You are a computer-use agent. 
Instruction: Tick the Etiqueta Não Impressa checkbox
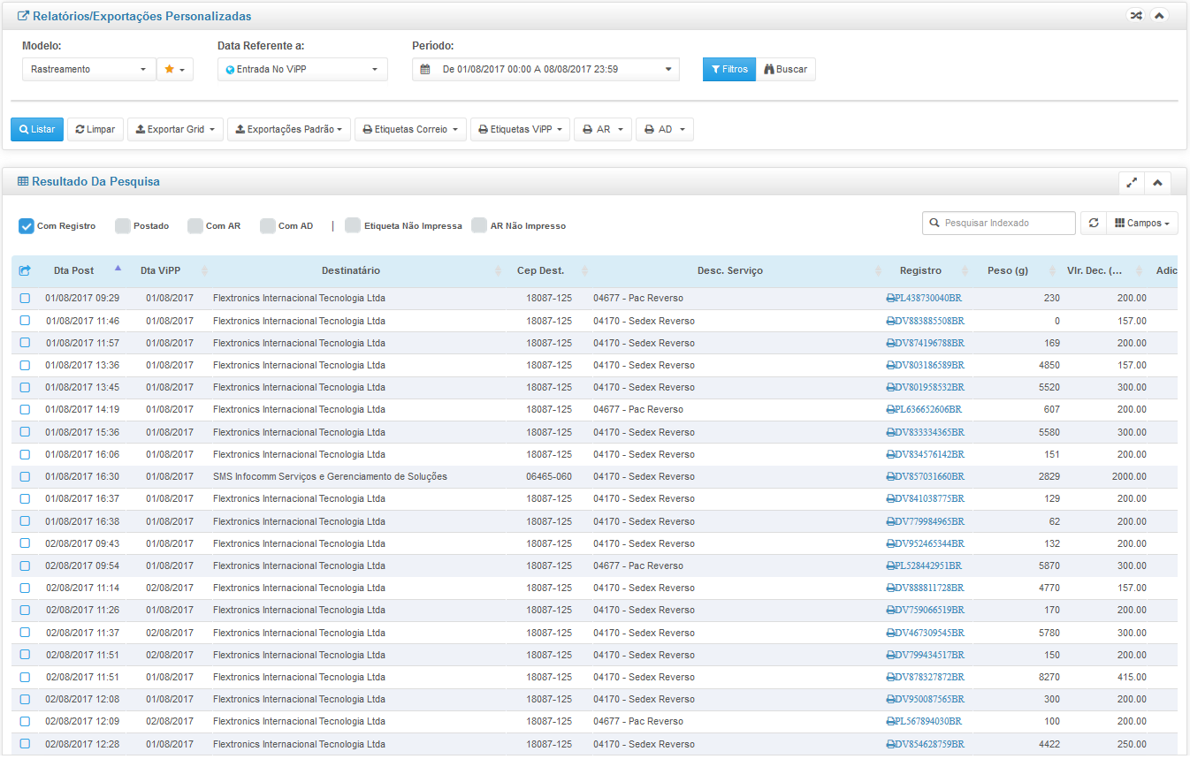click(x=353, y=225)
